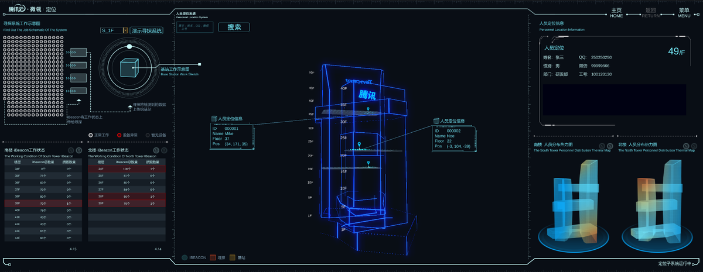The width and height of the screenshot is (703, 272).
Task: Click the 40F label on the building model
Action: tap(344, 88)
